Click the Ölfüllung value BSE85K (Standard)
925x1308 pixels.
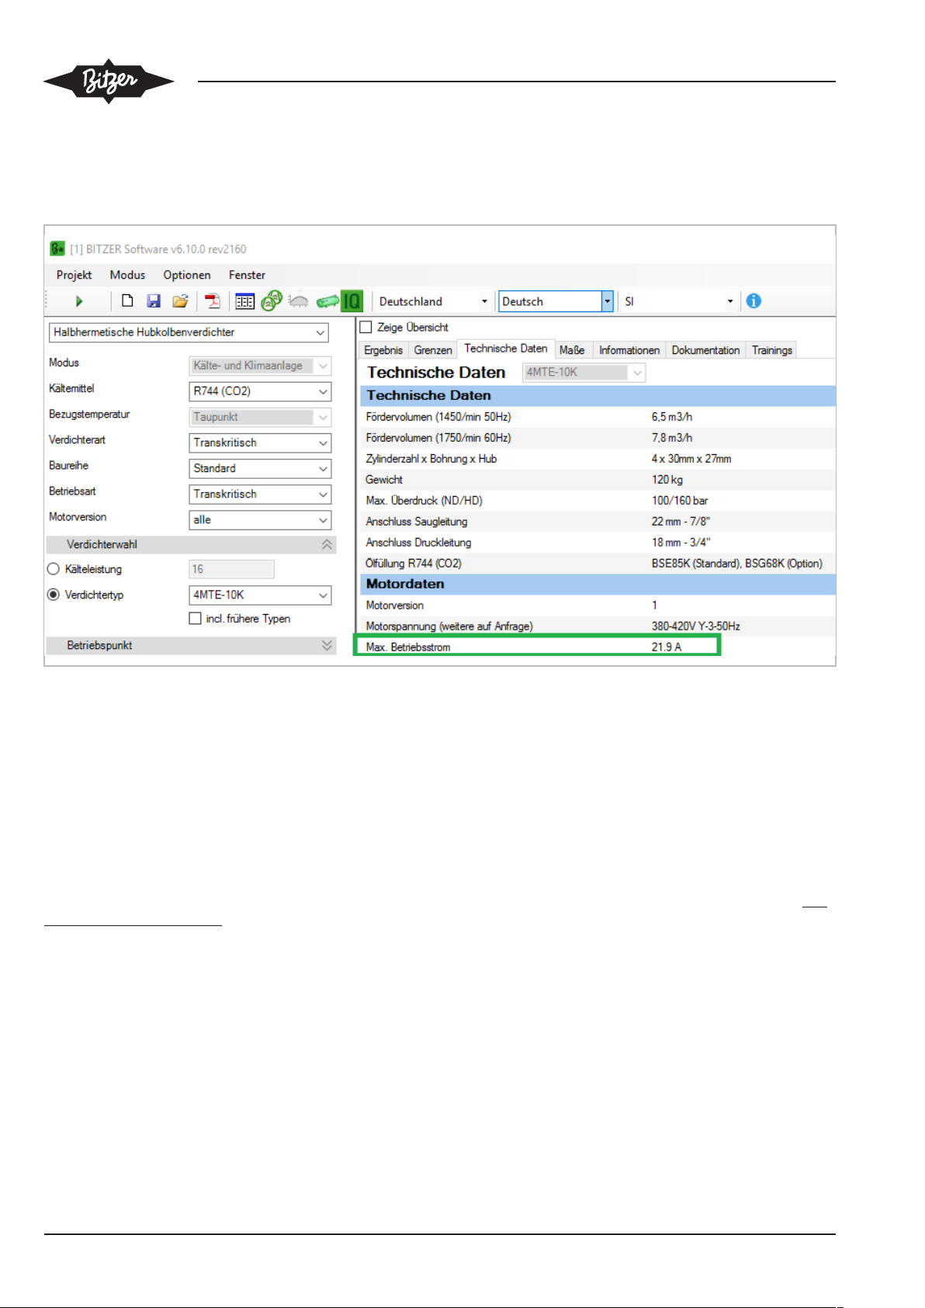click(696, 564)
